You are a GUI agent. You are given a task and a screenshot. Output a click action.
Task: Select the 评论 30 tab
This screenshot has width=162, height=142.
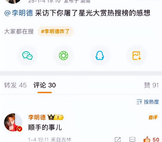45,85
